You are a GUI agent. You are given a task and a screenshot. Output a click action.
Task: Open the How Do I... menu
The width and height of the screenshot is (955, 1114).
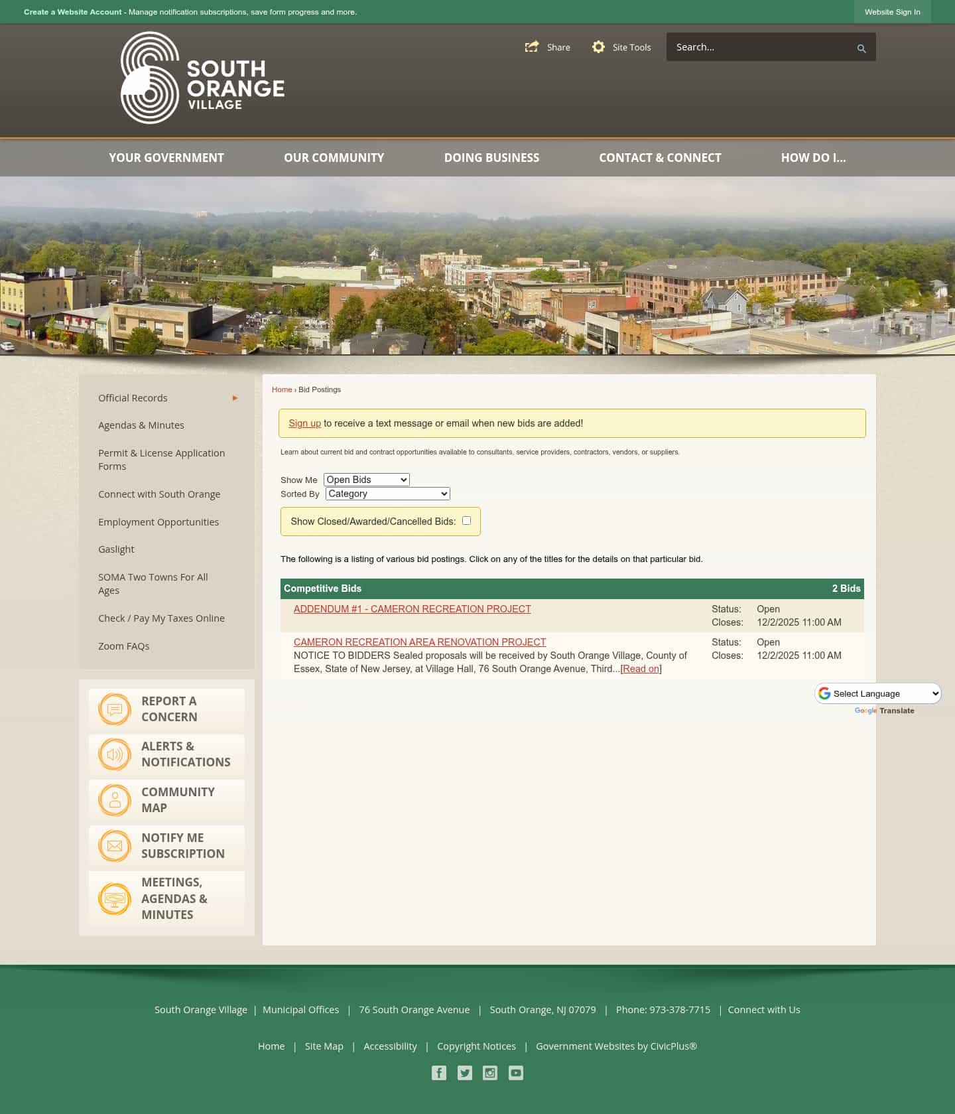click(813, 158)
